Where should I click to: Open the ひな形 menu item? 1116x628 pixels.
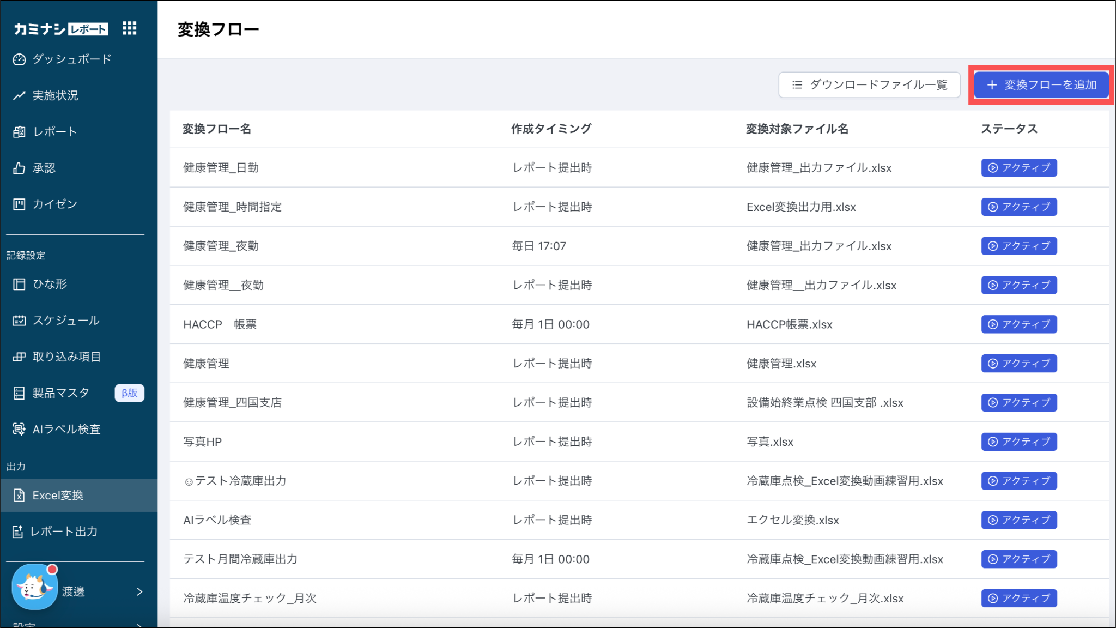(50, 284)
